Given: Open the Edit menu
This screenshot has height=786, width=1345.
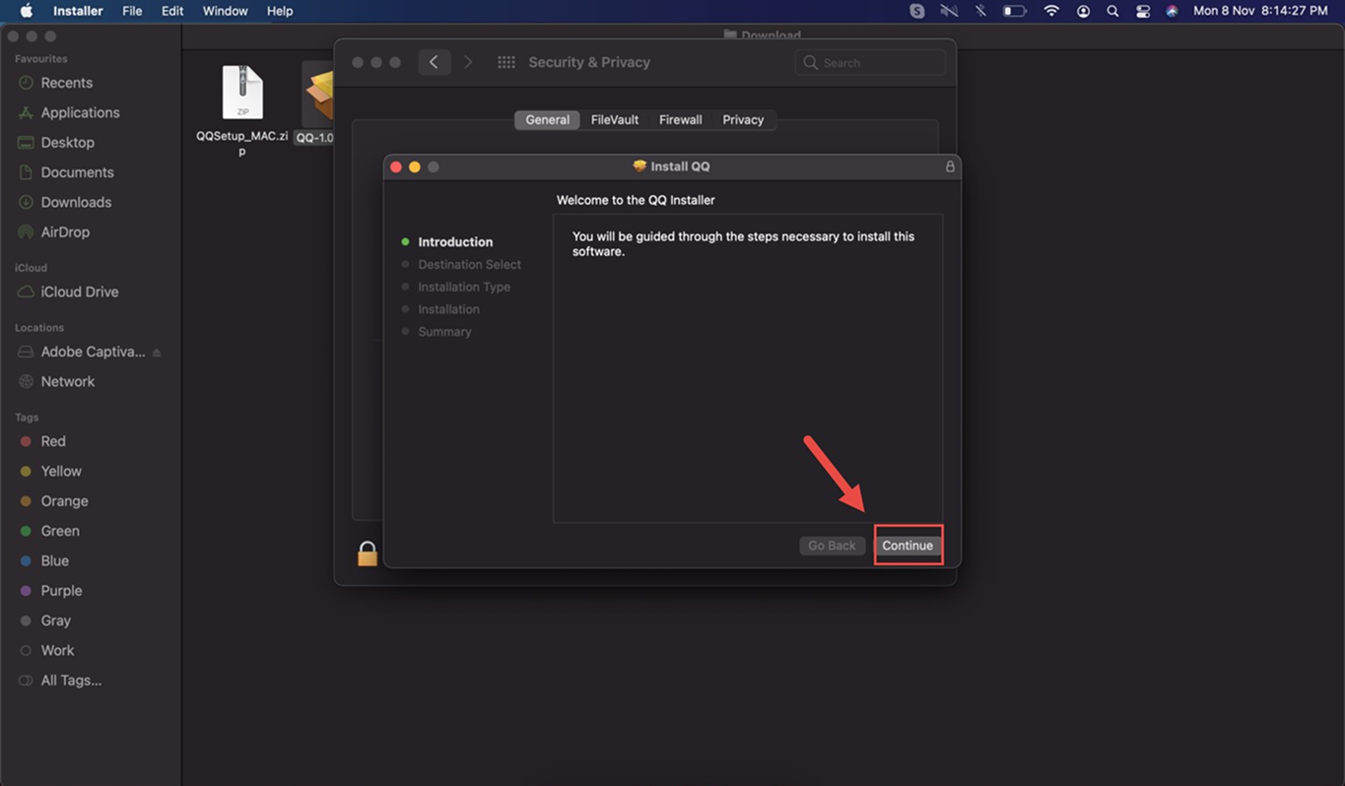Looking at the screenshot, I should point(172,11).
